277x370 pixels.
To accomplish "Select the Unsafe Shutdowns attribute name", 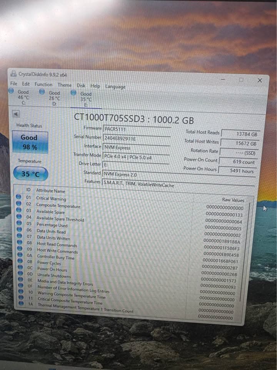I will (x=54, y=275).
